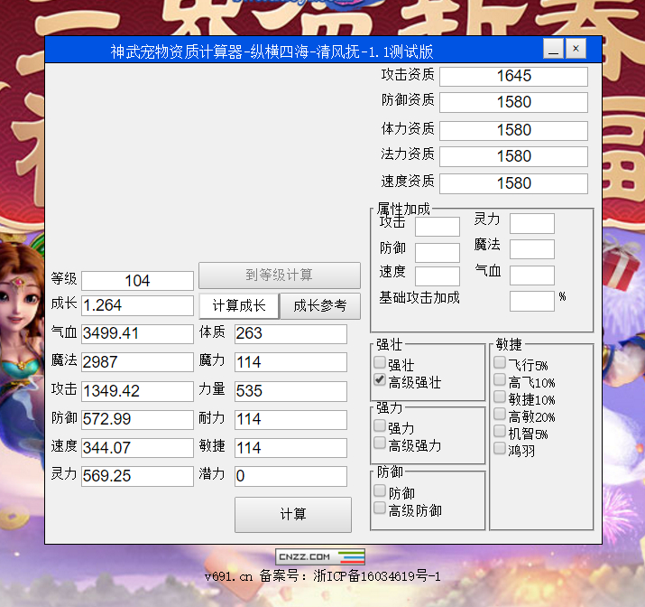Click the 耐力 attribute field
645x607 pixels.
290,420
